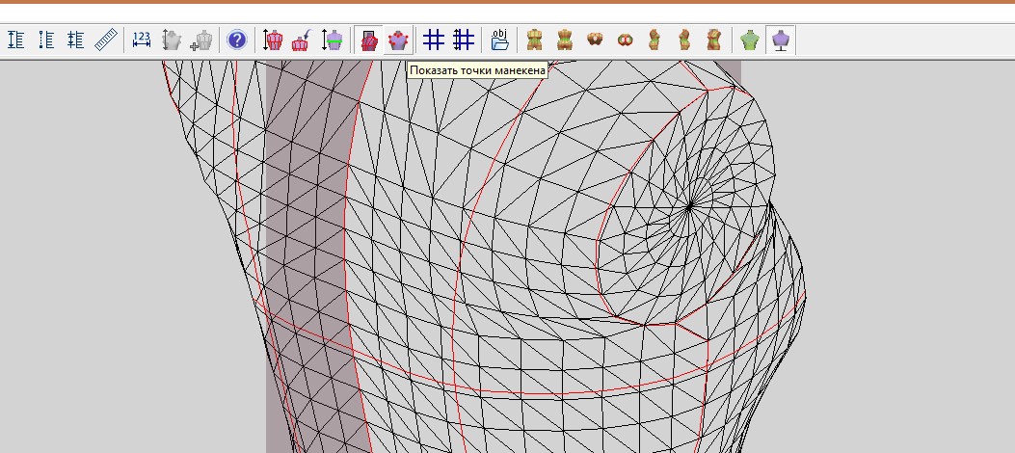The height and width of the screenshot is (453, 1015).
Task: Switch to mannequin bottom view with red rings
Action: pyautogui.click(x=625, y=40)
